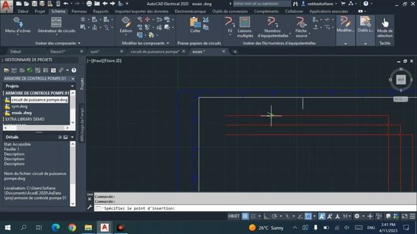Select EXTRA LIBRARY DEMO project
The image size is (417, 234).
click(x=25, y=119)
